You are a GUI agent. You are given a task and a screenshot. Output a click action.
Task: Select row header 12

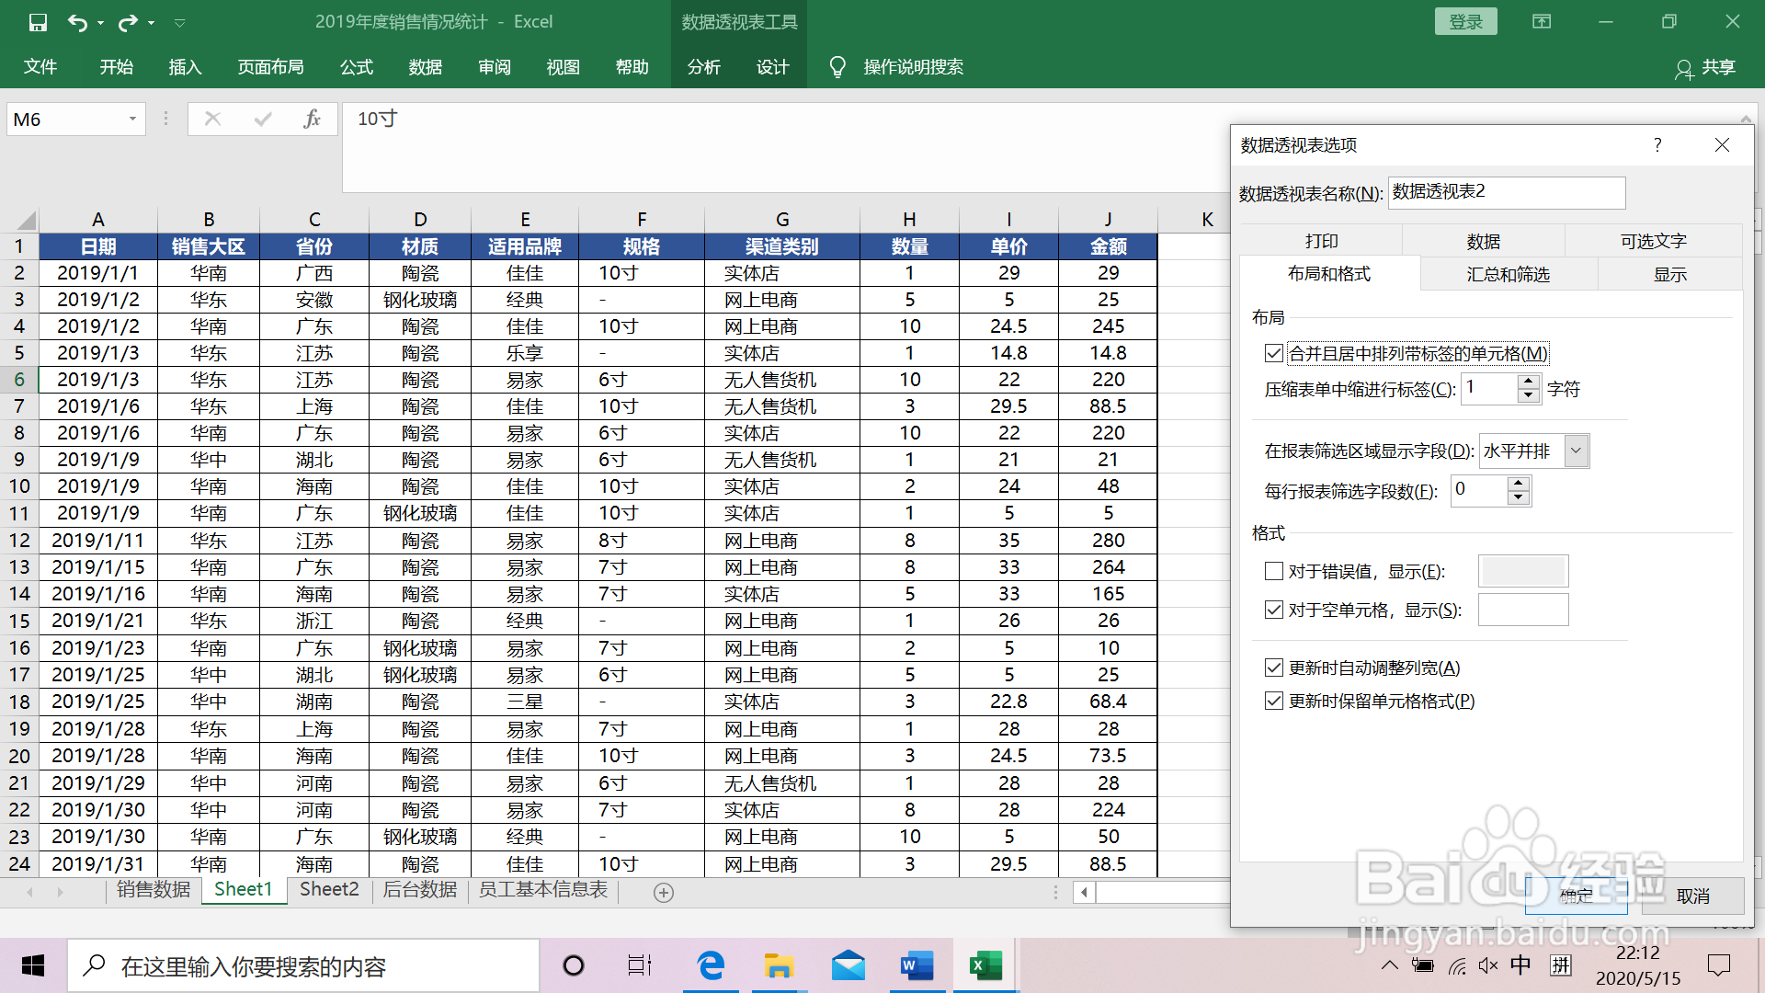tap(19, 541)
